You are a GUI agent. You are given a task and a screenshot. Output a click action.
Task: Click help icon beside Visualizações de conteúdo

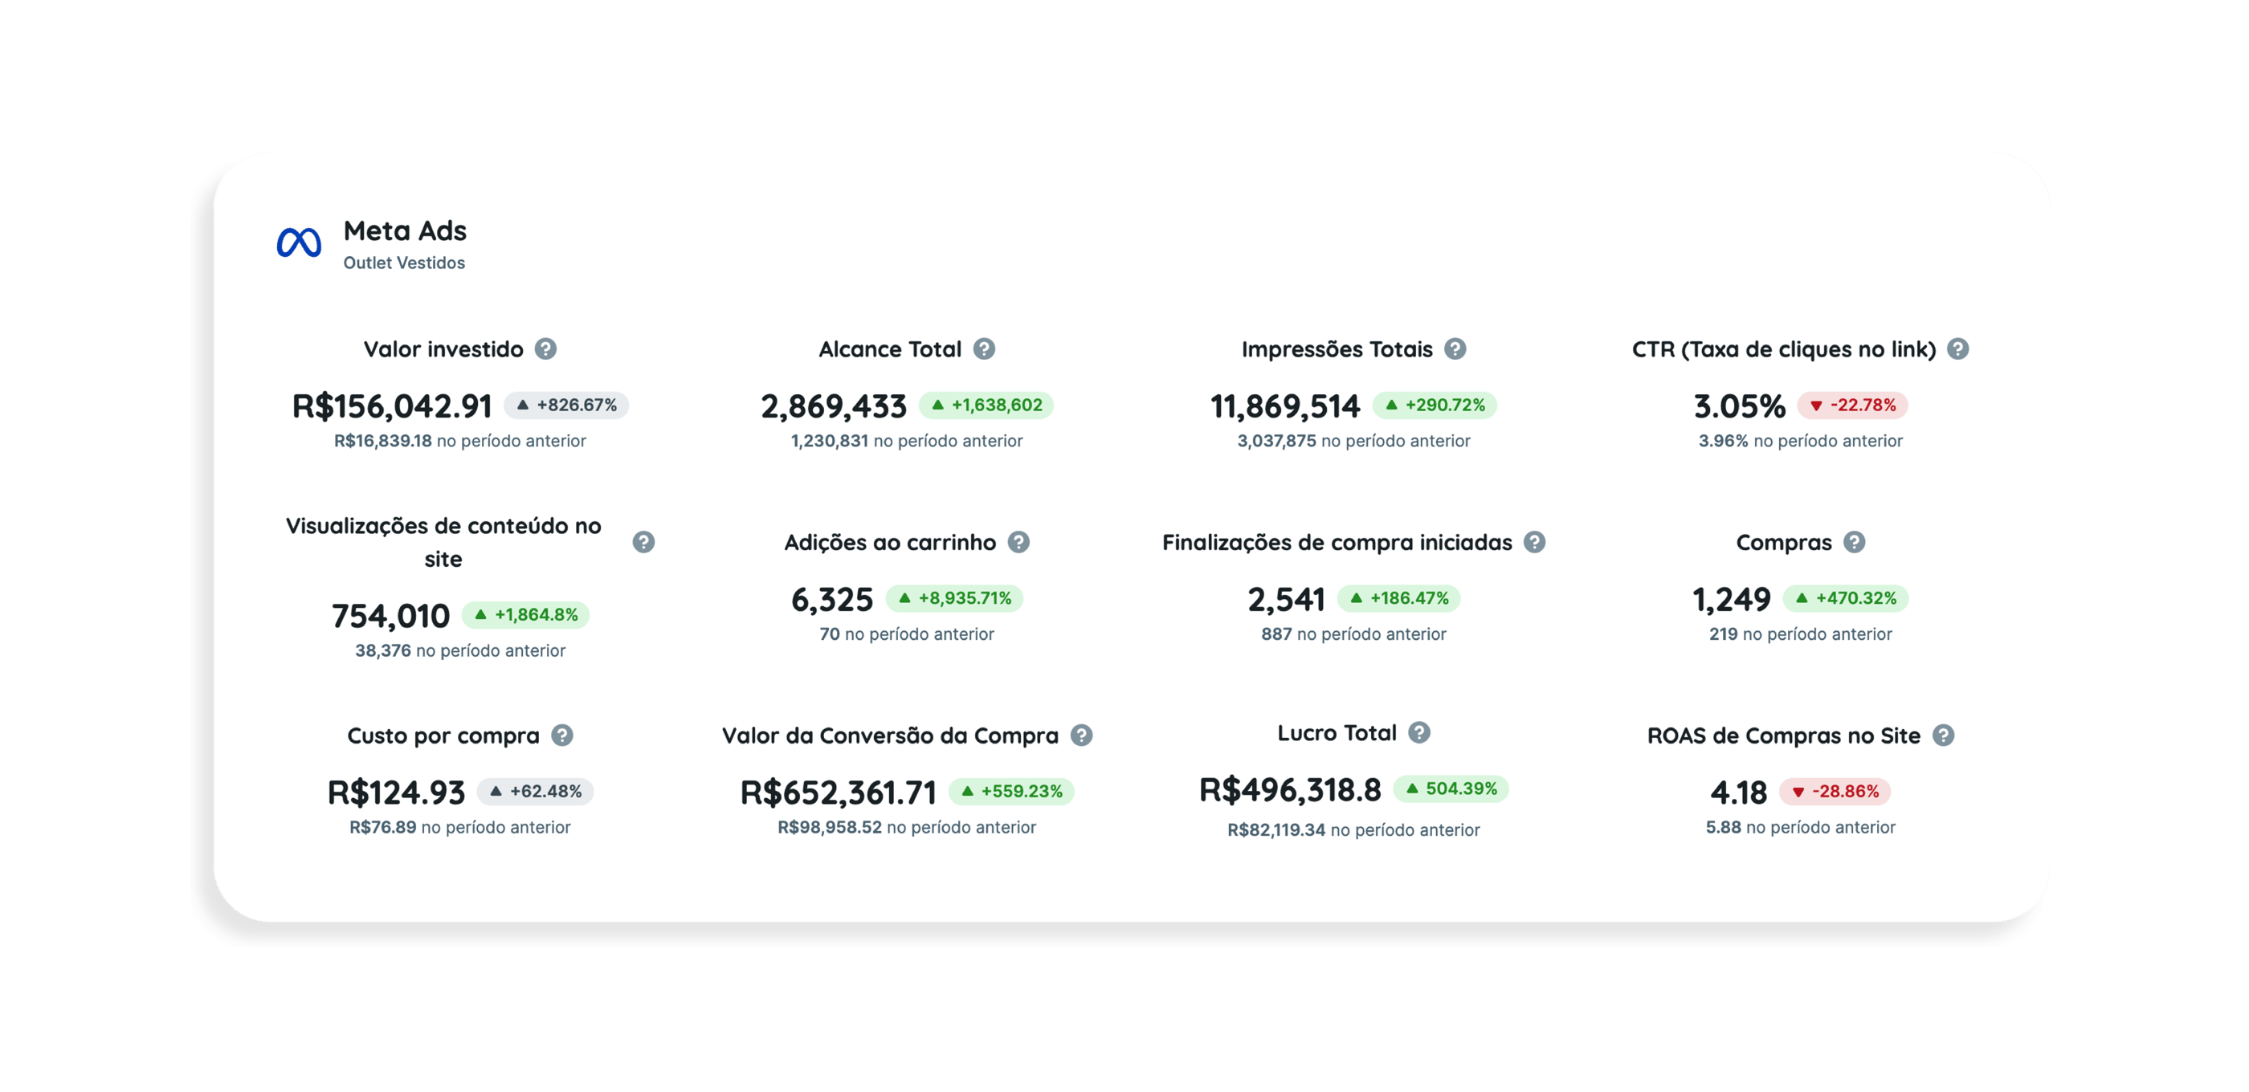[643, 542]
